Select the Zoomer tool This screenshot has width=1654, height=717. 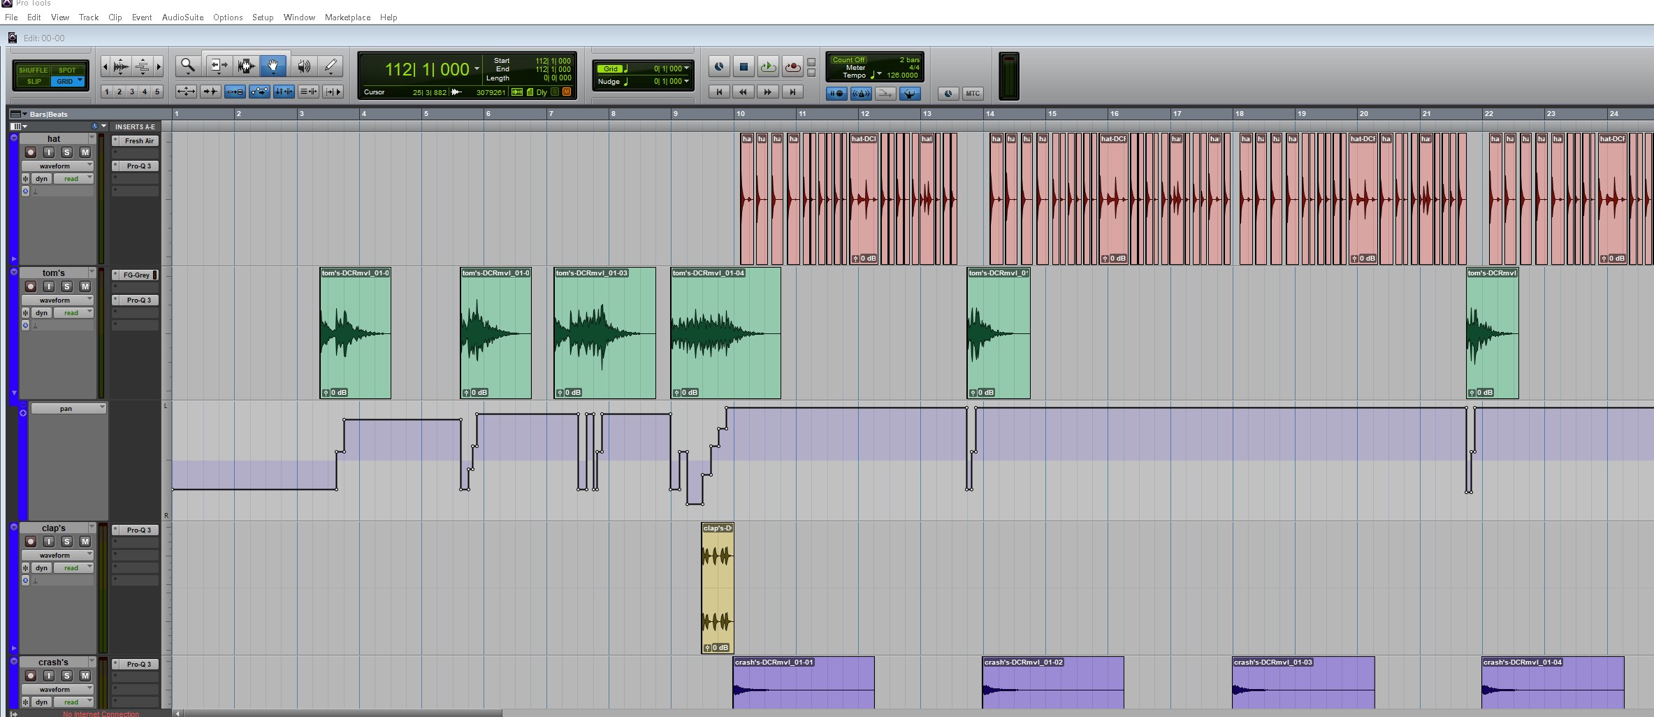[x=187, y=66]
